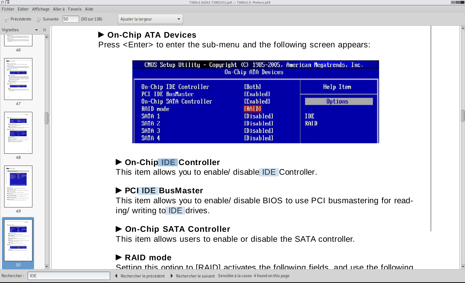Image resolution: width=465 pixels, height=283 pixels.
Task: Go to next page with Suivante
Action: pos(47,19)
